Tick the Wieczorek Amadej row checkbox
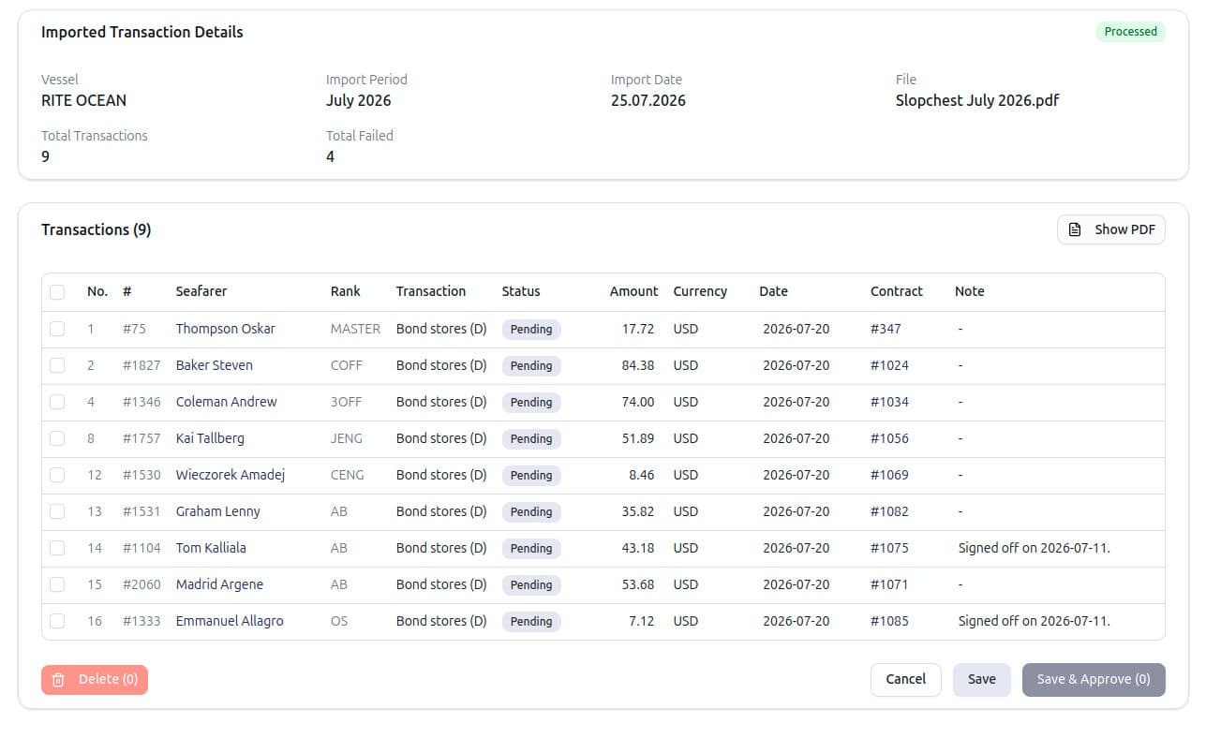1206x753 pixels. 57,475
